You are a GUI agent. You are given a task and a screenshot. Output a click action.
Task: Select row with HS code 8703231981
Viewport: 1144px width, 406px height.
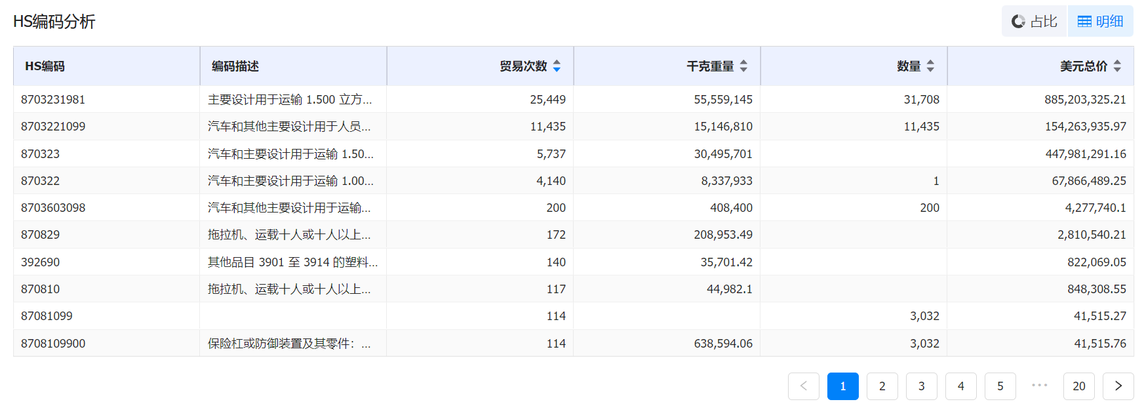(x=53, y=100)
